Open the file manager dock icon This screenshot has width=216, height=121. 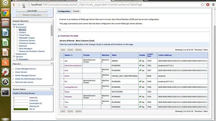click(5, 23)
